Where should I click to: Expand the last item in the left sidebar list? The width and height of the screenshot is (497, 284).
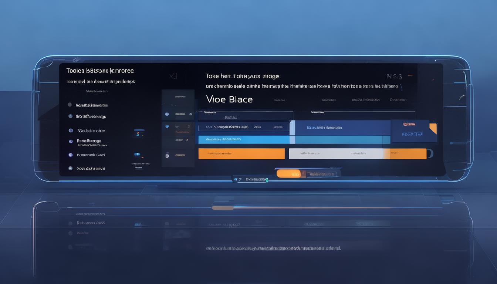tap(91, 168)
